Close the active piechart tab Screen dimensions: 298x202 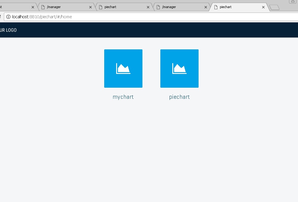click(263, 7)
